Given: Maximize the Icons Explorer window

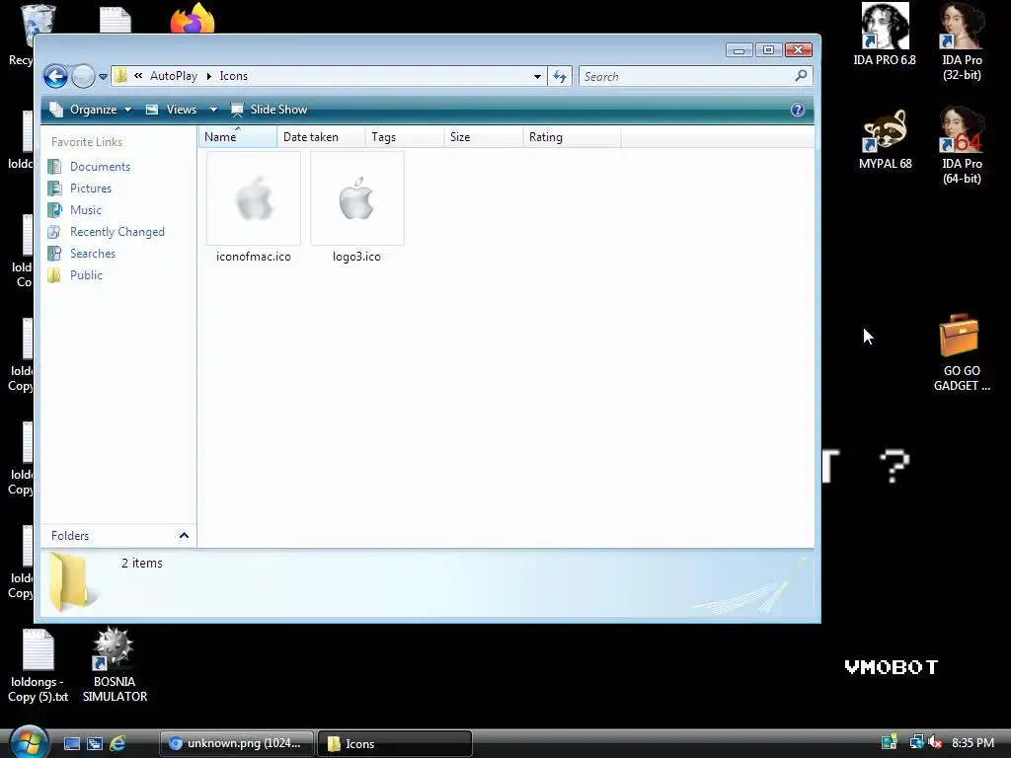Looking at the screenshot, I should tap(768, 50).
